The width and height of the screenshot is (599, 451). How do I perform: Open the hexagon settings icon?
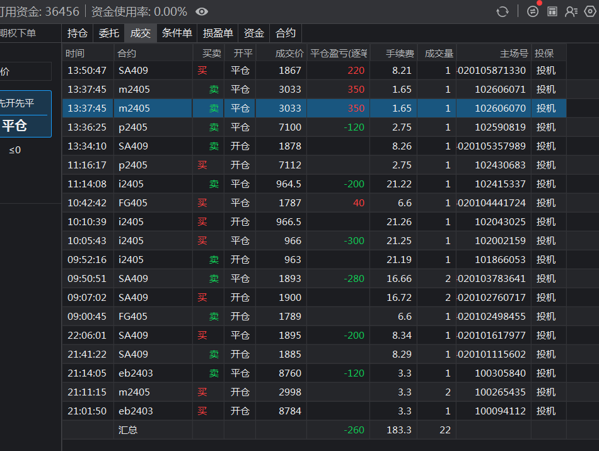click(x=590, y=11)
